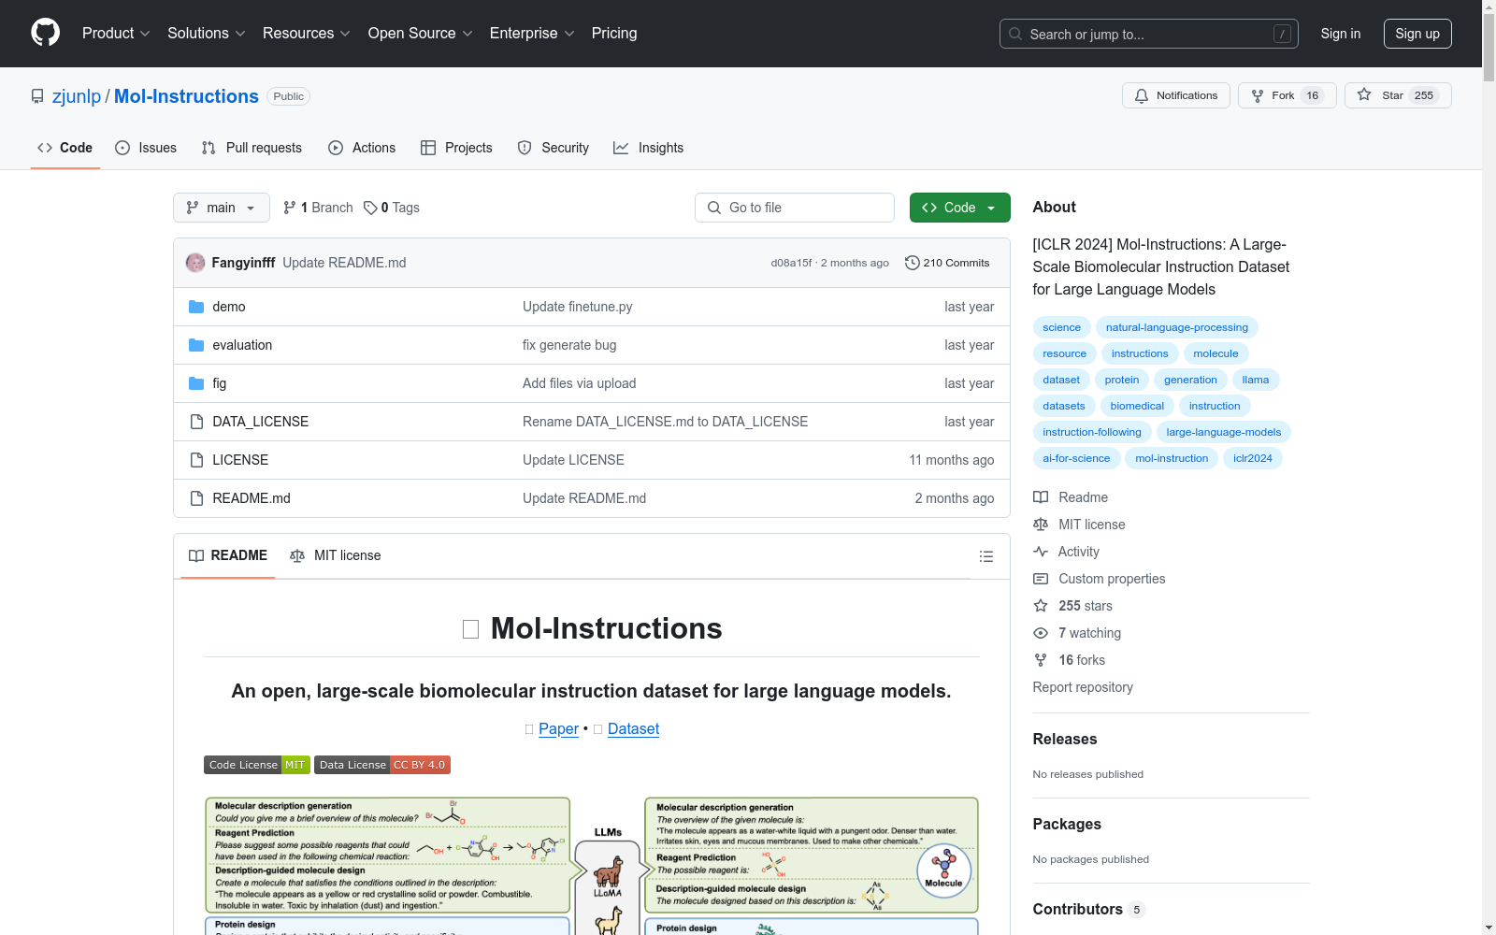Select the llama topic tag
1496x935 pixels.
pyautogui.click(x=1256, y=380)
